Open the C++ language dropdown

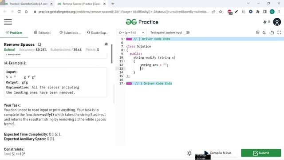[x=131, y=32]
